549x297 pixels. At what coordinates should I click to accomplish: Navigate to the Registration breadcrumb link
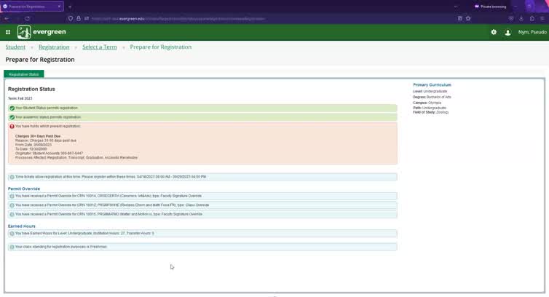click(54, 47)
